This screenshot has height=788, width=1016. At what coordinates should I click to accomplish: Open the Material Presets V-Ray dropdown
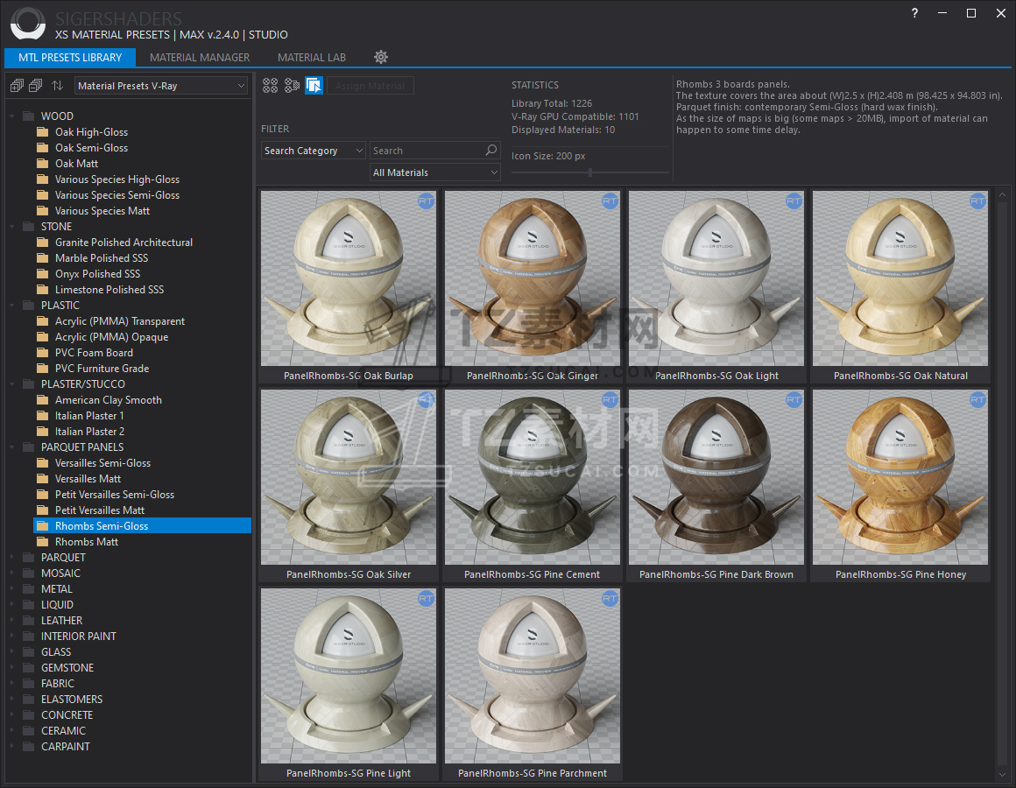click(161, 86)
